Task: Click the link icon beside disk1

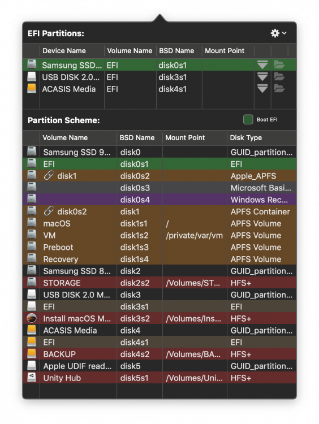Action: pyautogui.click(x=49, y=175)
